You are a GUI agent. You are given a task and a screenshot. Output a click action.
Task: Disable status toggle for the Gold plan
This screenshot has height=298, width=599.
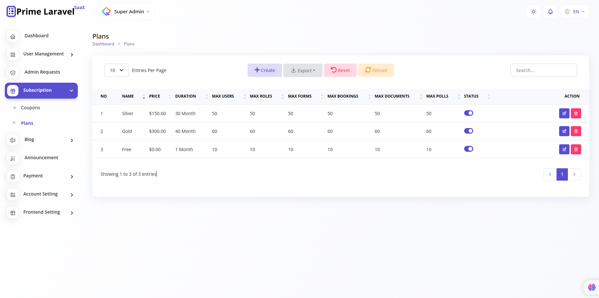(x=469, y=131)
